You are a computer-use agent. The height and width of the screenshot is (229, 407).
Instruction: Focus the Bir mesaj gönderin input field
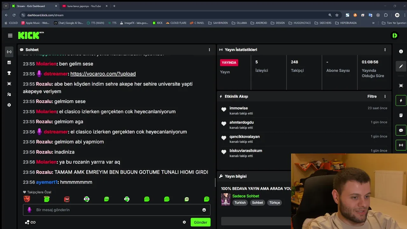[116, 210]
